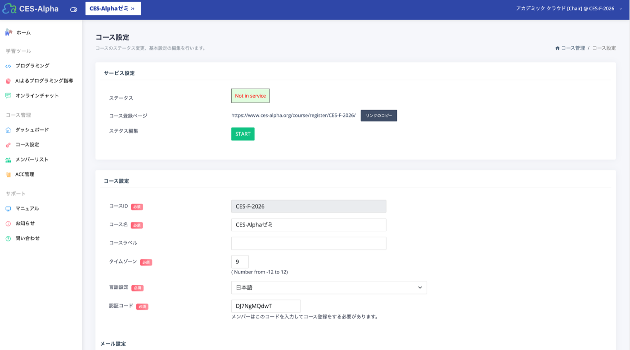Click the CES-Alpha brand name text
This screenshot has height=350, width=630.
pos(39,9)
